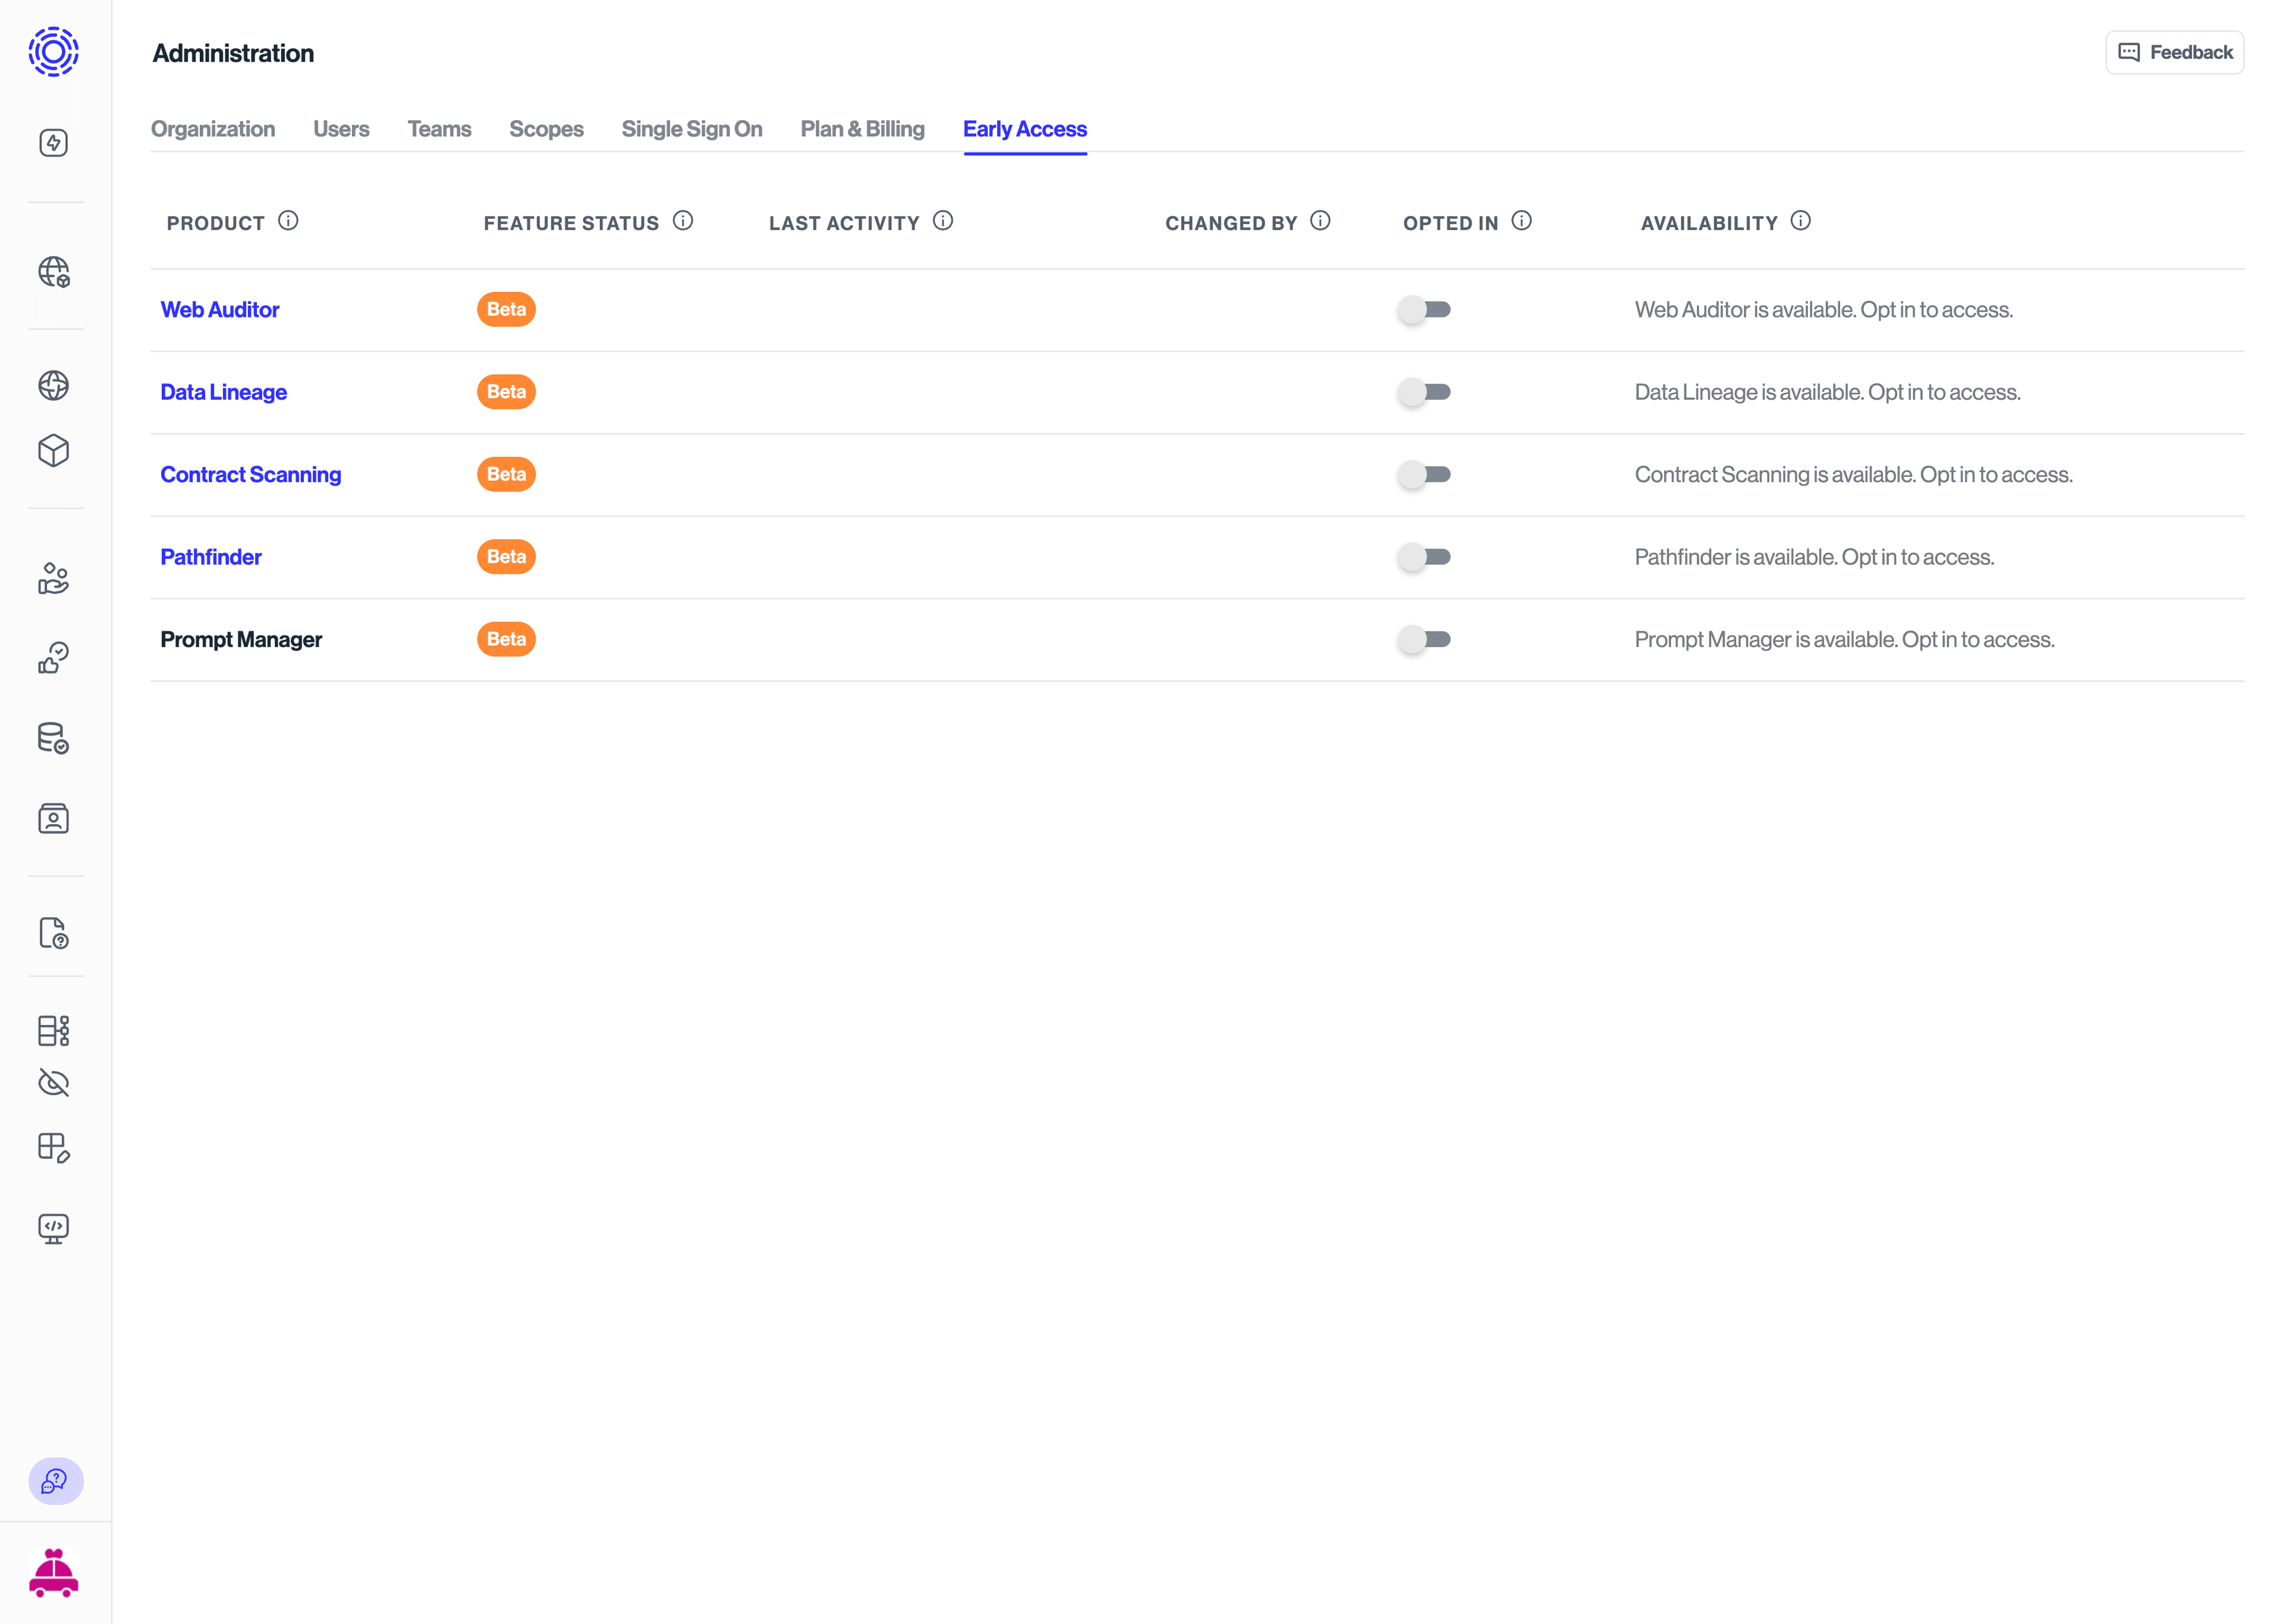
Task: Select the ID card contact icon
Action: 54,818
